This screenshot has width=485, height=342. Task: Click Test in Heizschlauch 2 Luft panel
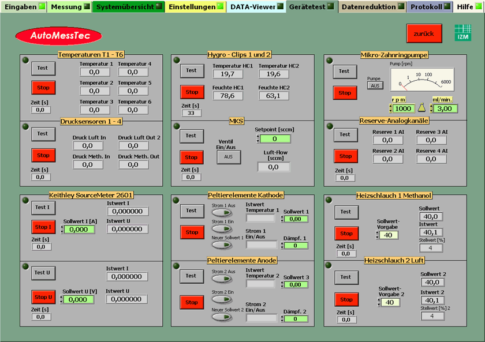[x=346, y=277]
